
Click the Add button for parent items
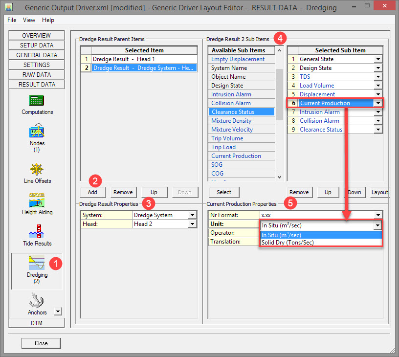92,192
